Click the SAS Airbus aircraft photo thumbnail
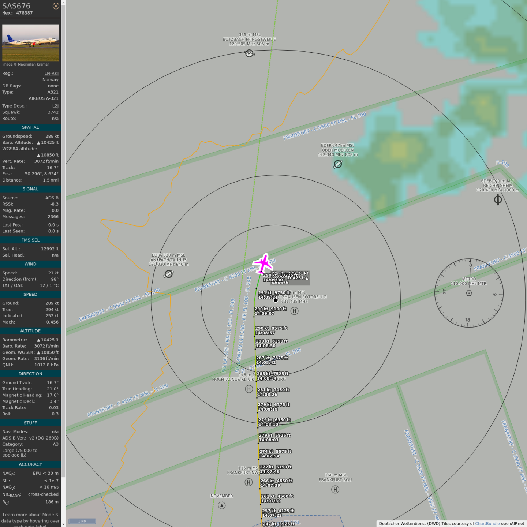The height and width of the screenshot is (527, 527). click(30, 43)
